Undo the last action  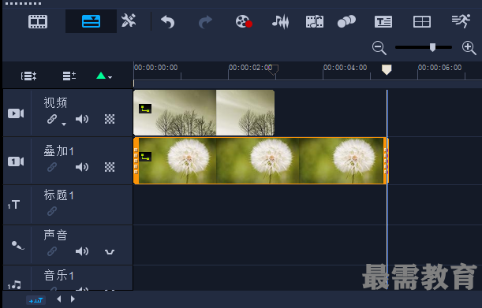pyautogui.click(x=168, y=22)
